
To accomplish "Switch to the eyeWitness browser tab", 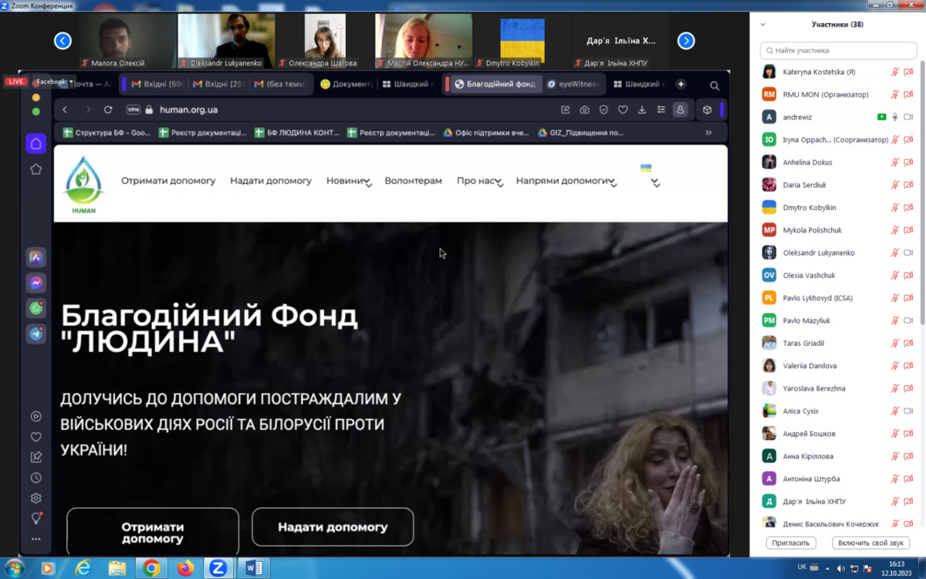I will pos(573,84).
